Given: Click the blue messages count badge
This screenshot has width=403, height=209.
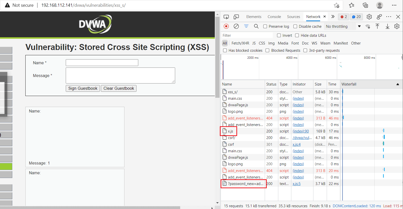Looking at the screenshot, I should [x=356, y=17].
